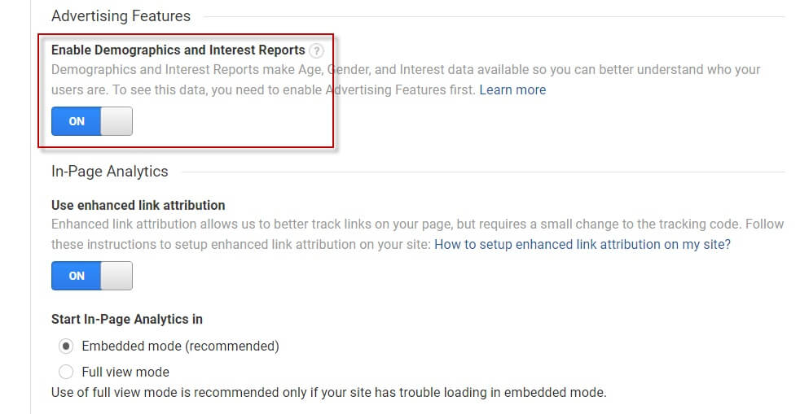The width and height of the screenshot is (800, 414).
Task: Click blue ON label of link attribution switch
Action: click(77, 276)
